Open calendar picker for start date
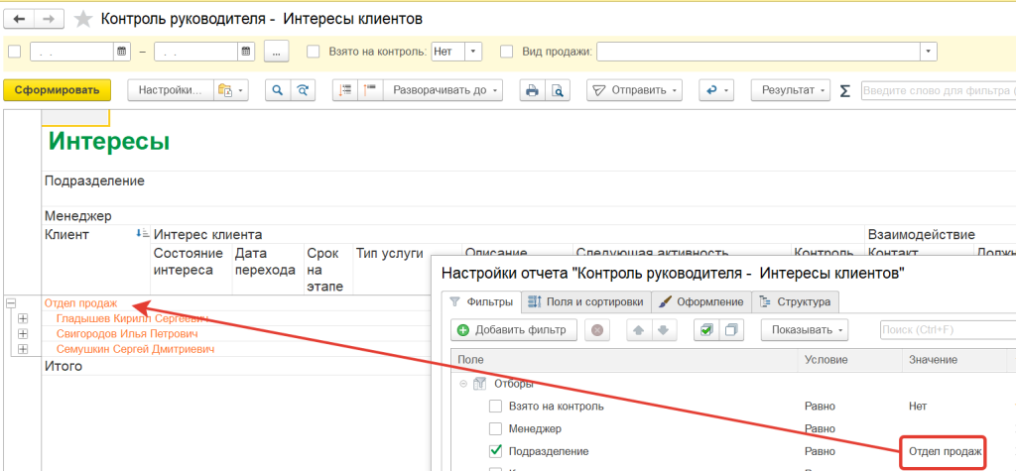The image size is (1016, 471). [x=122, y=52]
